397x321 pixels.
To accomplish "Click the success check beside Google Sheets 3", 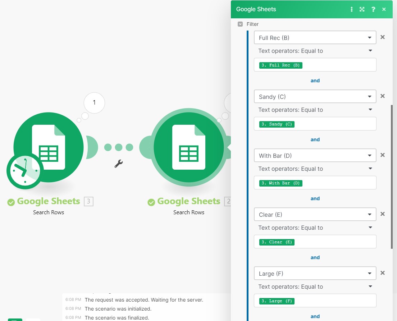I will pyautogui.click(x=11, y=202).
